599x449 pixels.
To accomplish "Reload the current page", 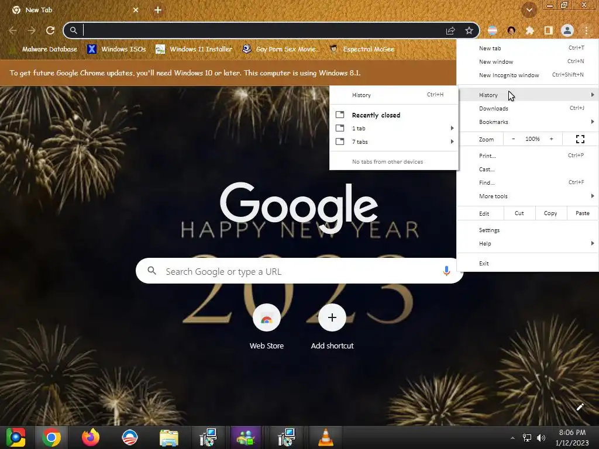I will pyautogui.click(x=50, y=30).
